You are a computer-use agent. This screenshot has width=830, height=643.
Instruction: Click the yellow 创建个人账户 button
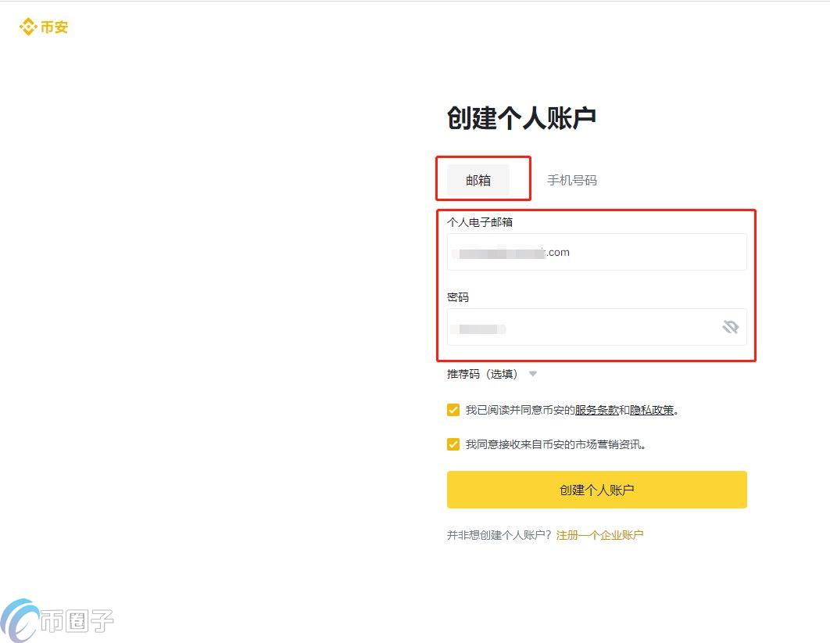coord(596,490)
